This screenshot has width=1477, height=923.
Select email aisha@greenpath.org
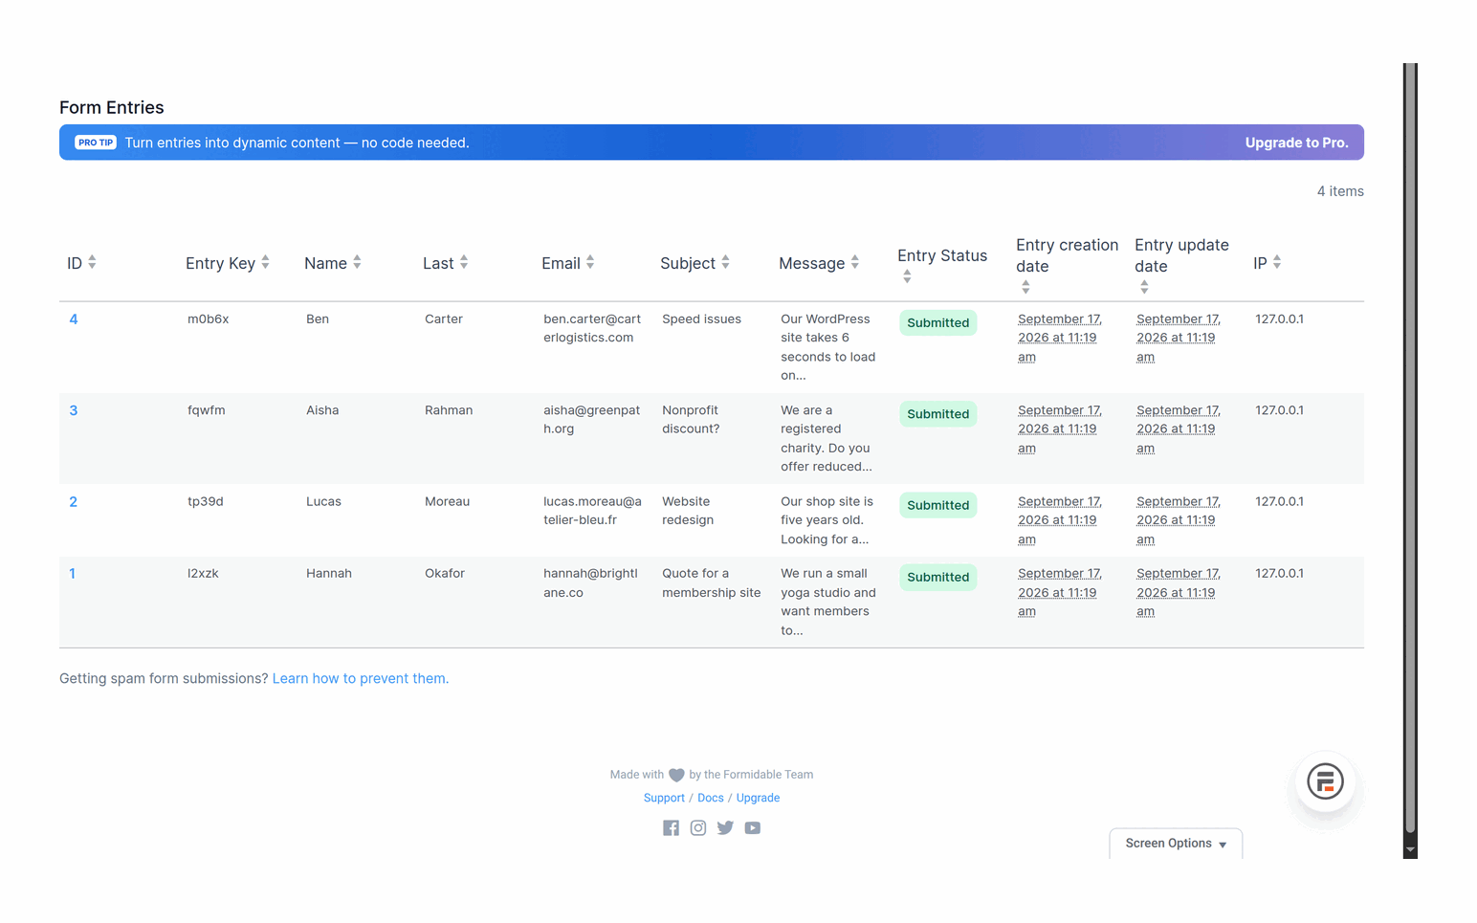pyautogui.click(x=591, y=419)
